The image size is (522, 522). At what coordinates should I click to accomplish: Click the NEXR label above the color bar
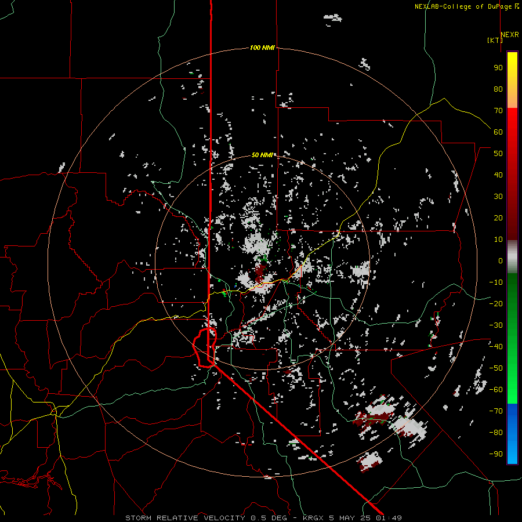pyautogui.click(x=510, y=35)
